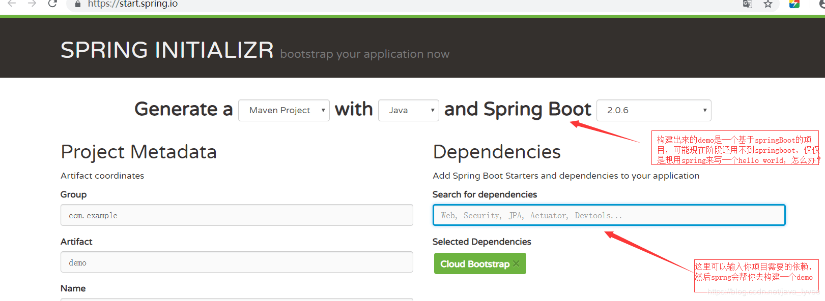Screen dimensions: 825x301
Task: Click the translate page icon
Action: coord(748,4)
